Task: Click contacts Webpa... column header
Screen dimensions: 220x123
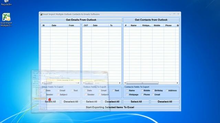Action: tap(146, 25)
